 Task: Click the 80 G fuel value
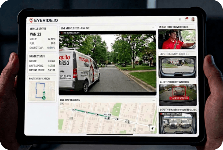[53, 43]
